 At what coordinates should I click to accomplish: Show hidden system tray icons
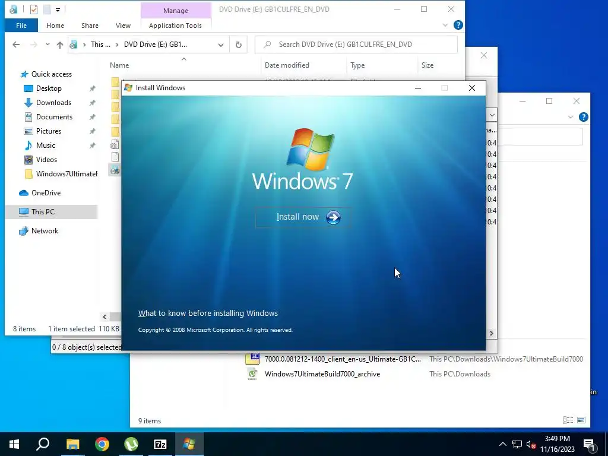pyautogui.click(x=502, y=444)
